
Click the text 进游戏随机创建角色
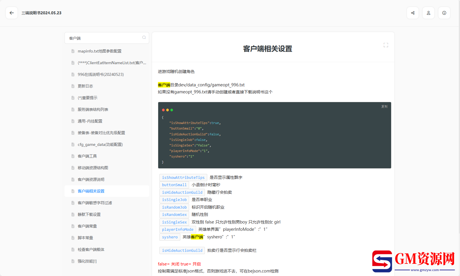[176, 71]
